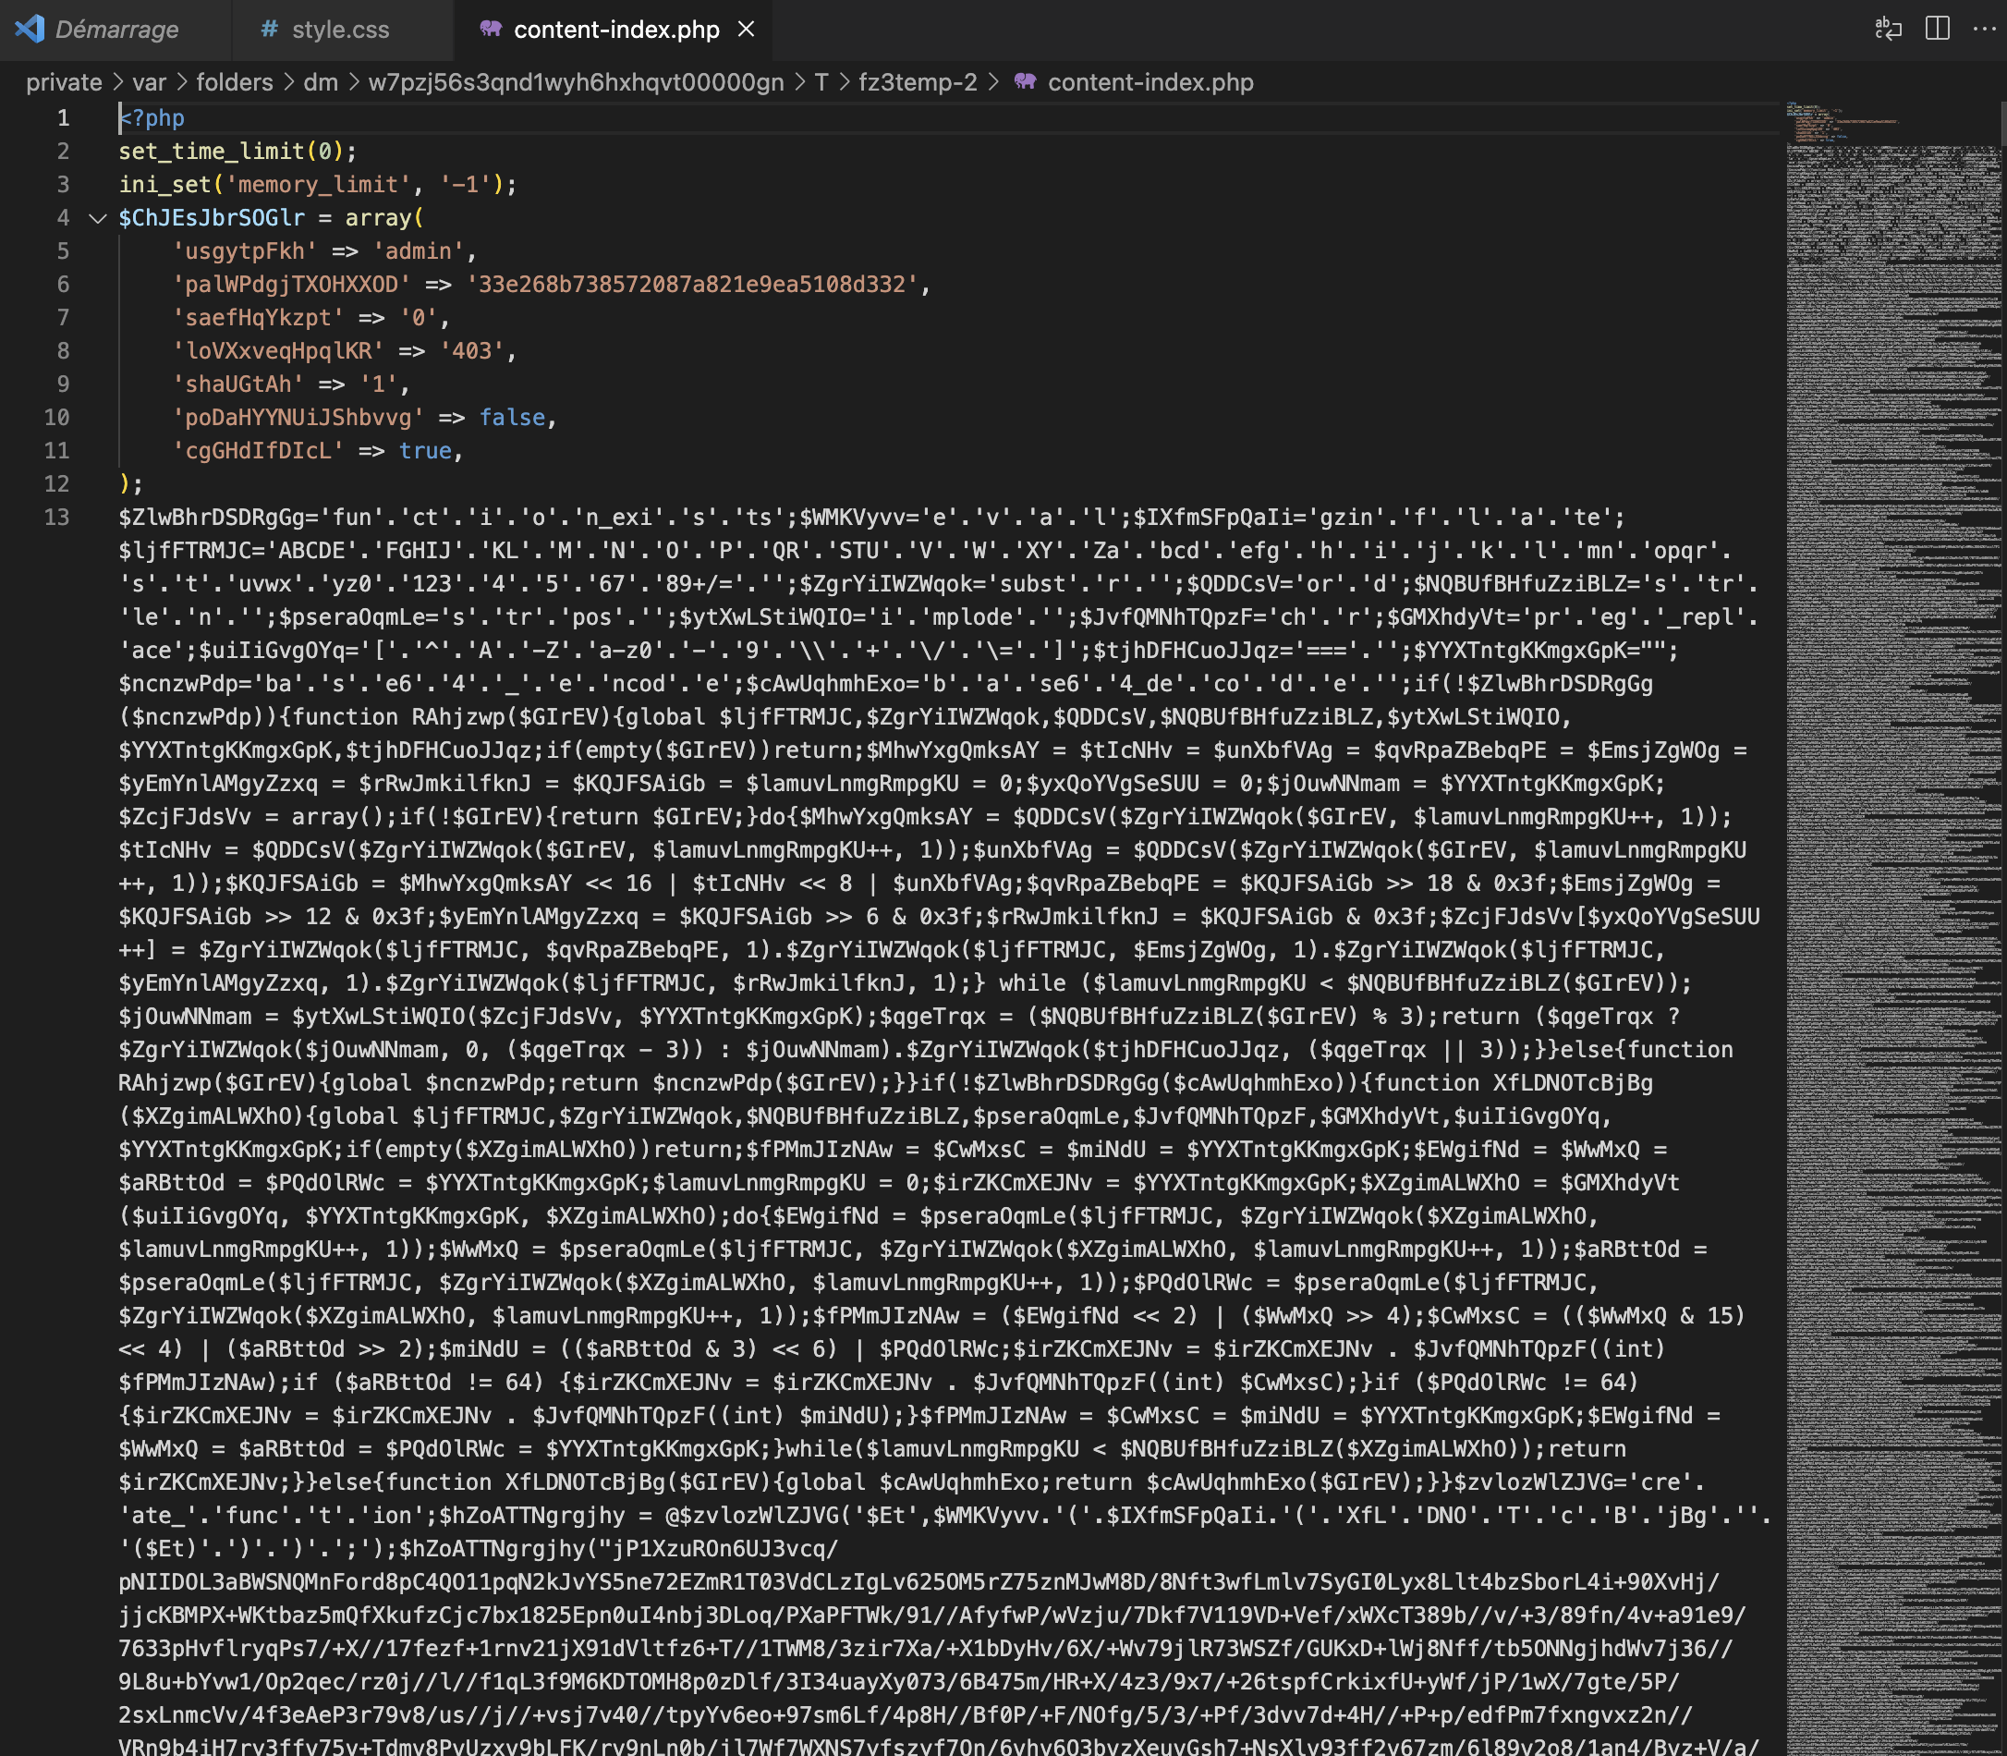Screen dimensions: 2007x1756
Task: Open More Actions ellipsis menu
Action: (1985, 29)
